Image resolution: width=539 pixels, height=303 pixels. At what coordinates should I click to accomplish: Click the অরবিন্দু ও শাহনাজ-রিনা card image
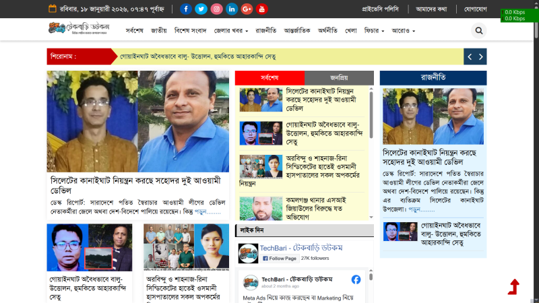[187, 247]
